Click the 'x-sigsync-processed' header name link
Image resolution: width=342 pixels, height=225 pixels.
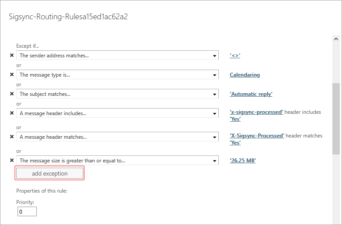point(256,112)
